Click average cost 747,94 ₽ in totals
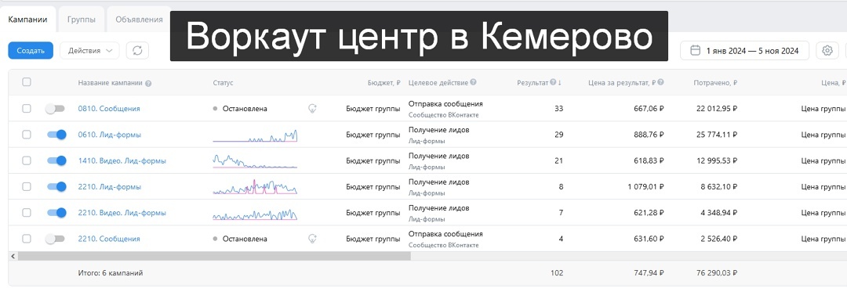 coord(649,273)
